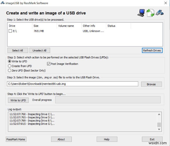Screen dimensions: 170x146
Task: Click the imageUSB title bar app icon
Action: (3, 3)
